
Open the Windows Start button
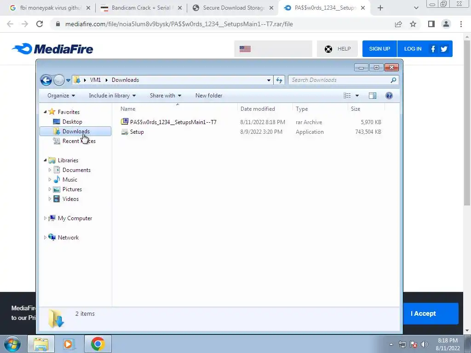[x=12, y=344]
